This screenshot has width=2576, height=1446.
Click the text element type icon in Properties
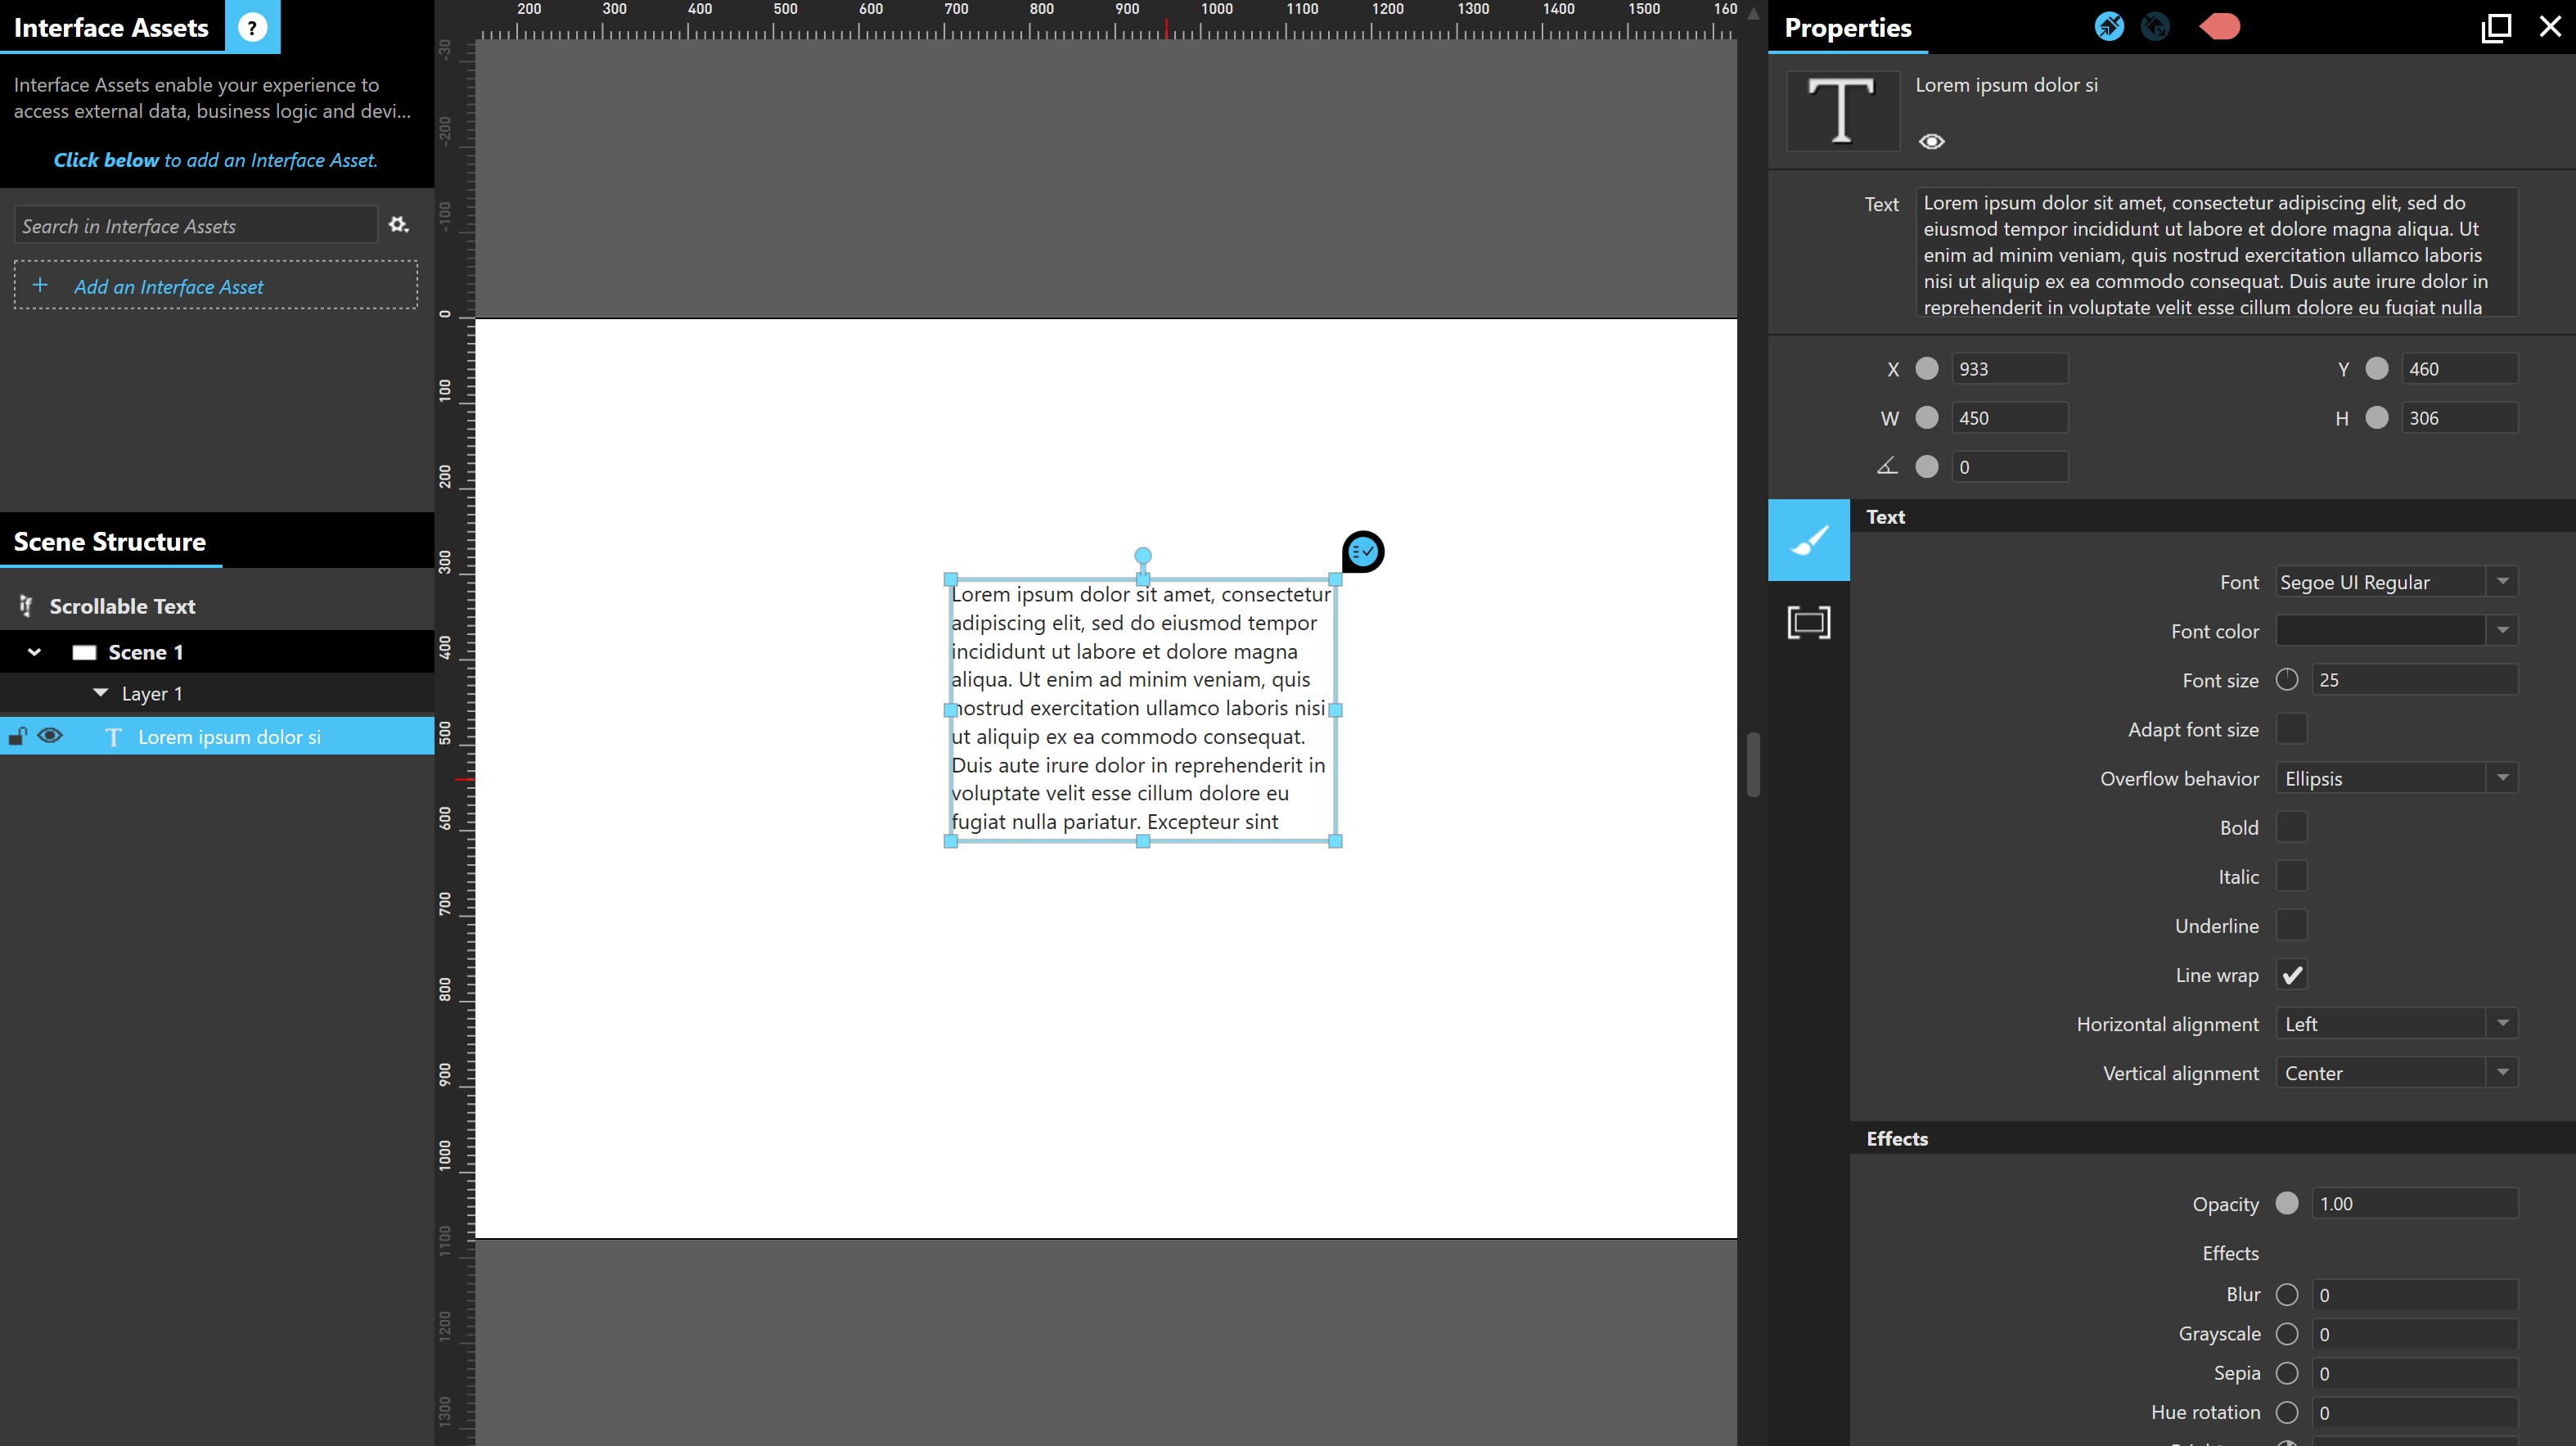click(x=1841, y=110)
